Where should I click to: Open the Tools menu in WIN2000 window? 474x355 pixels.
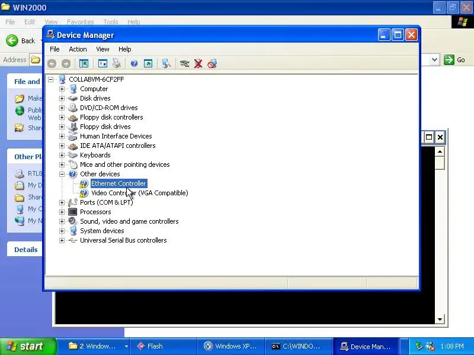coord(111,22)
